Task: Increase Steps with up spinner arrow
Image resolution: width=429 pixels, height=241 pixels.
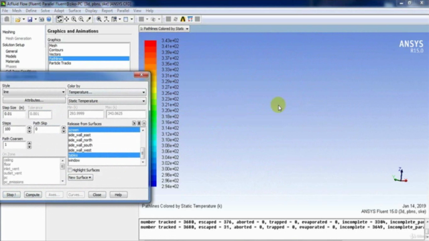Action: (29, 128)
